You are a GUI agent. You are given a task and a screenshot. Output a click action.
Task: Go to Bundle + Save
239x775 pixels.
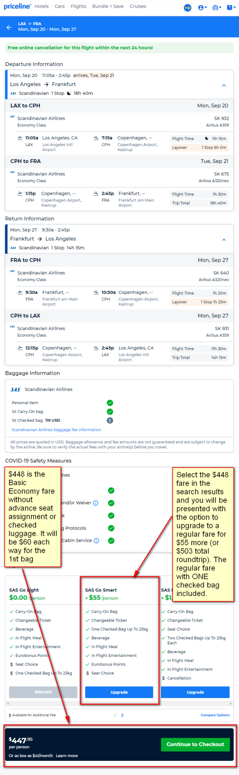[x=108, y=6]
